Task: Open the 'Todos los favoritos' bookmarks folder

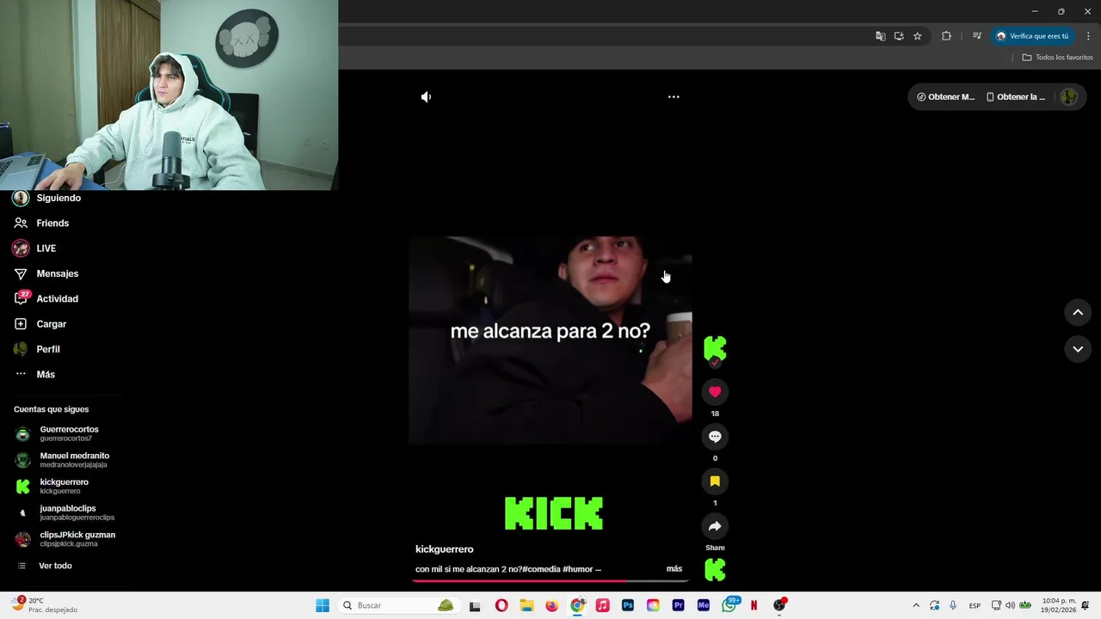Action: pyautogui.click(x=1057, y=58)
